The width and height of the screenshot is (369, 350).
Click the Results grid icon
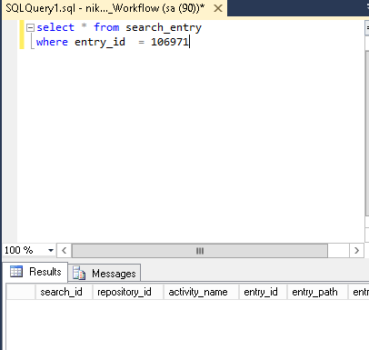[x=16, y=271]
